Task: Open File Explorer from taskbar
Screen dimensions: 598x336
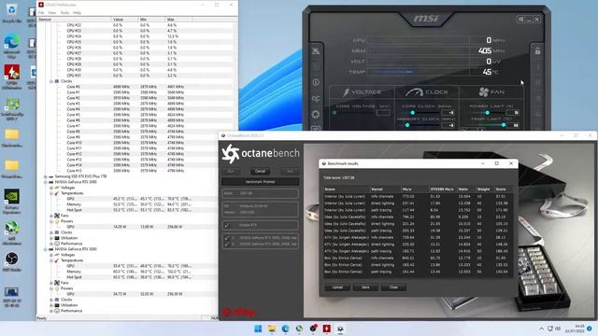Action: point(272,329)
